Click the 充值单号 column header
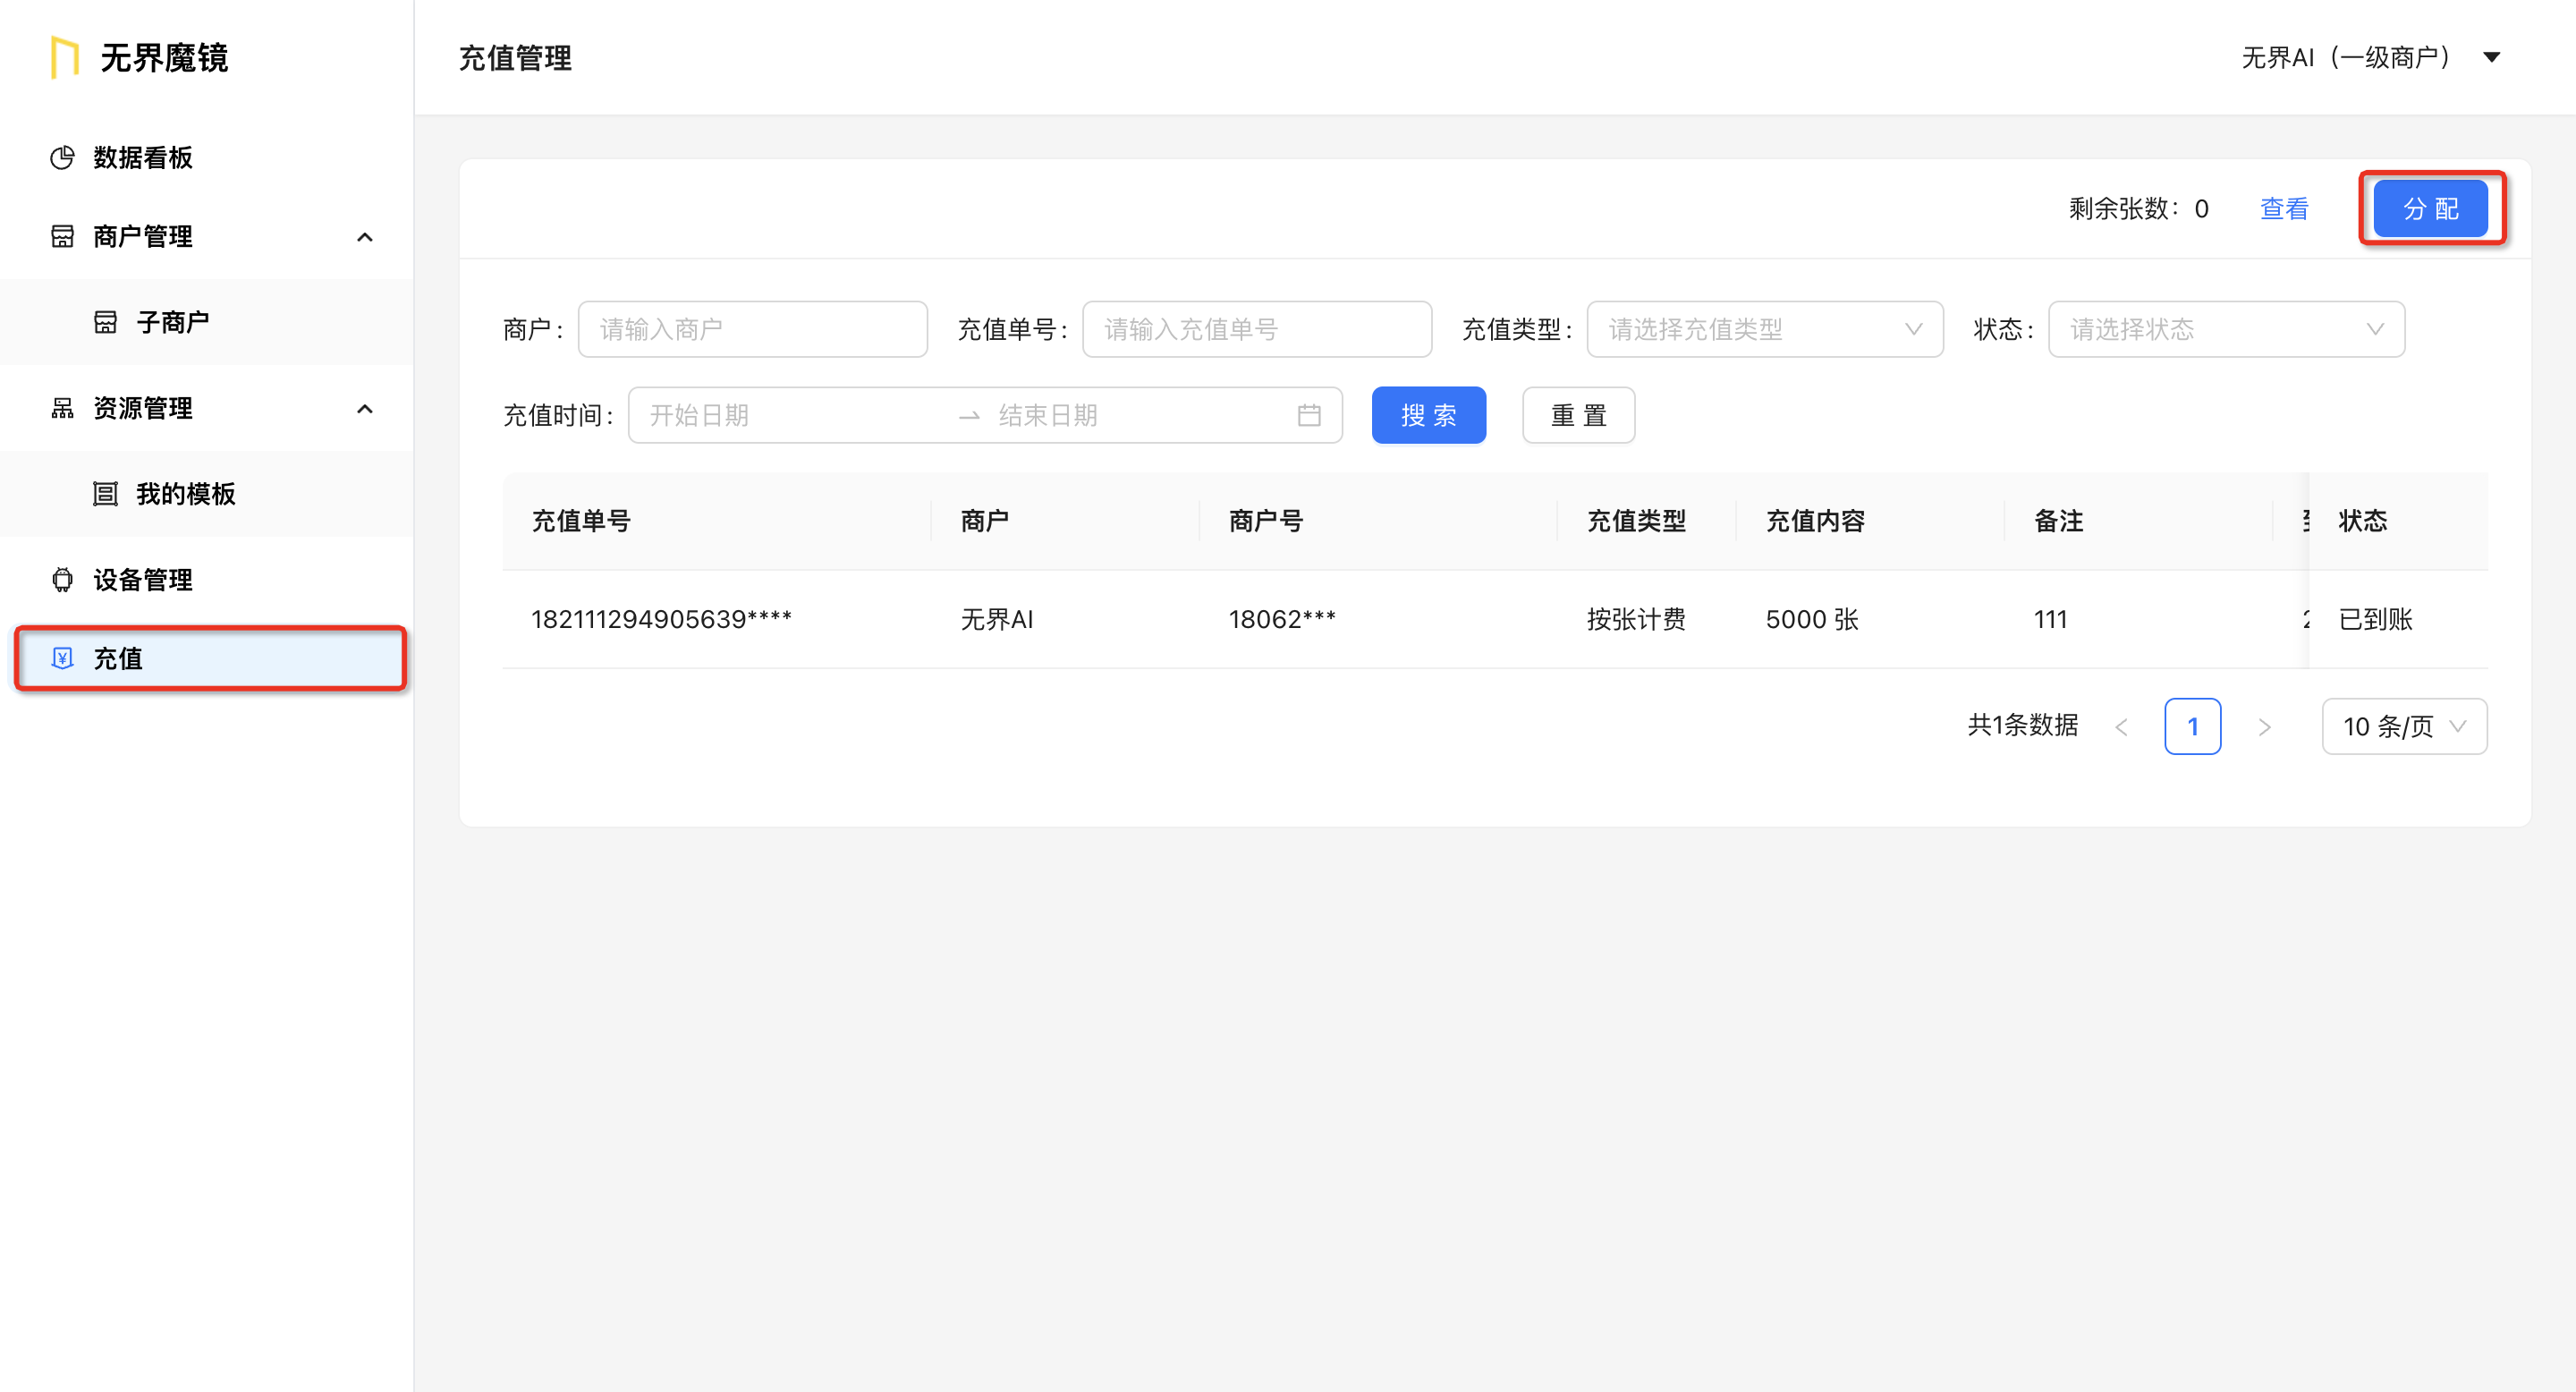 pyautogui.click(x=581, y=521)
